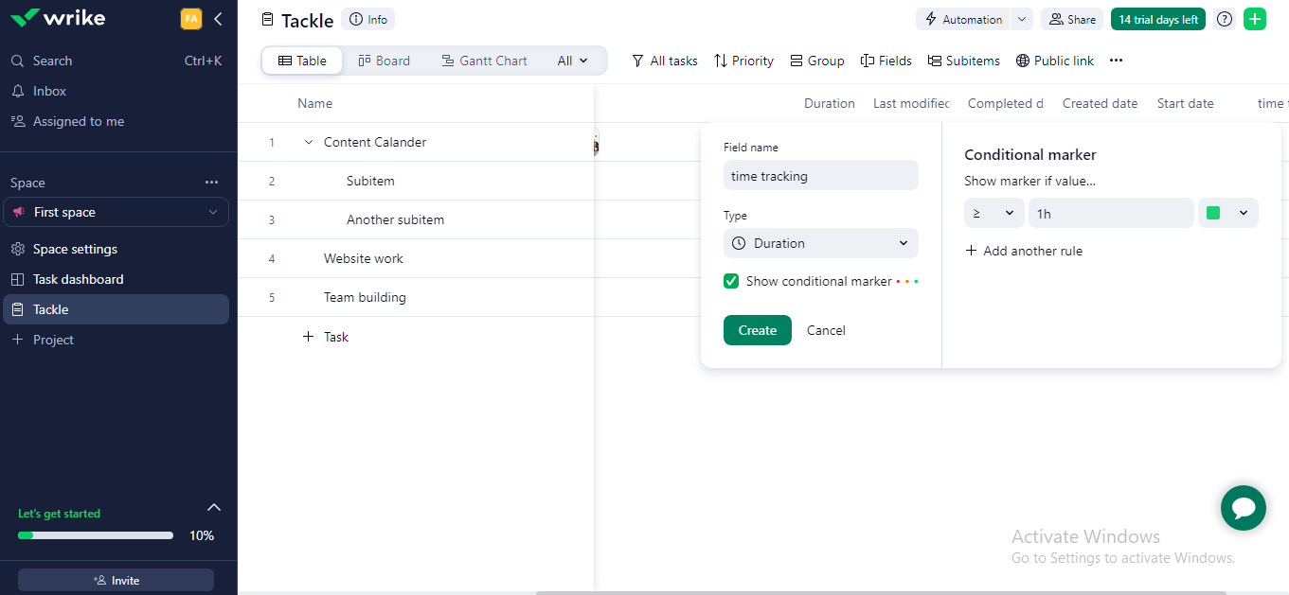Viewport: 1289px width, 595px height.
Task: Open the Share dialog
Action: point(1071,18)
